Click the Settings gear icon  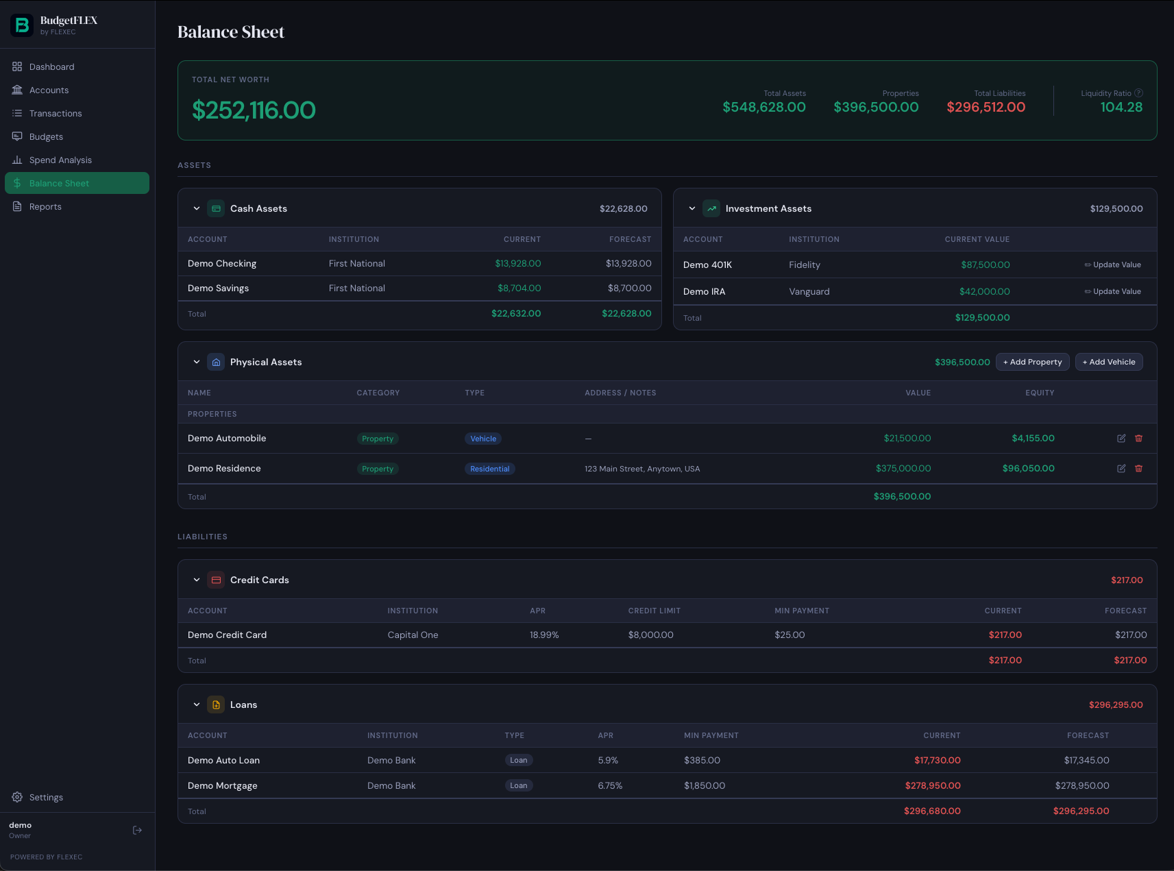tap(17, 797)
